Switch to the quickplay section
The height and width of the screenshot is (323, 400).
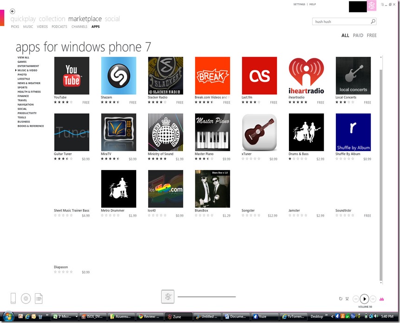pyautogui.click(x=23, y=19)
